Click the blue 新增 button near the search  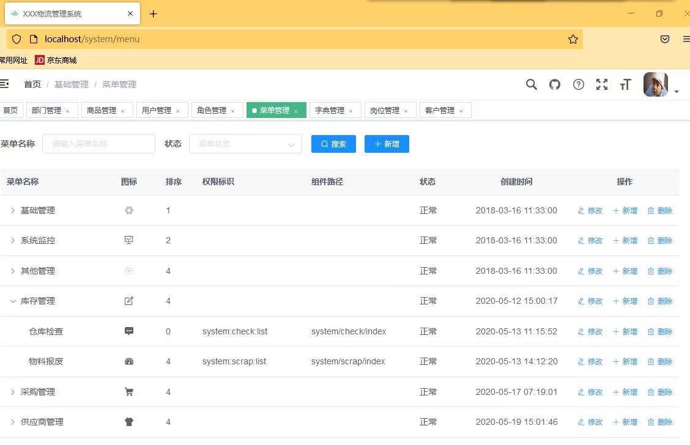tap(387, 144)
